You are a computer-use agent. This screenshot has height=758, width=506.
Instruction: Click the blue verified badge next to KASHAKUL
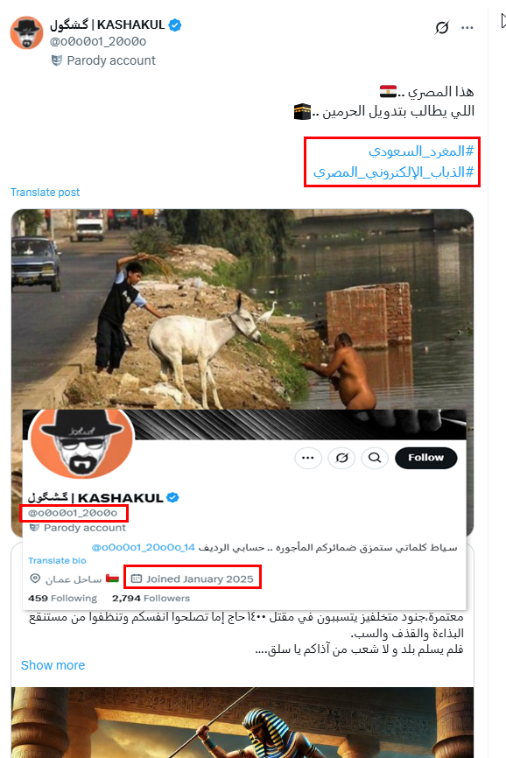coord(175,25)
